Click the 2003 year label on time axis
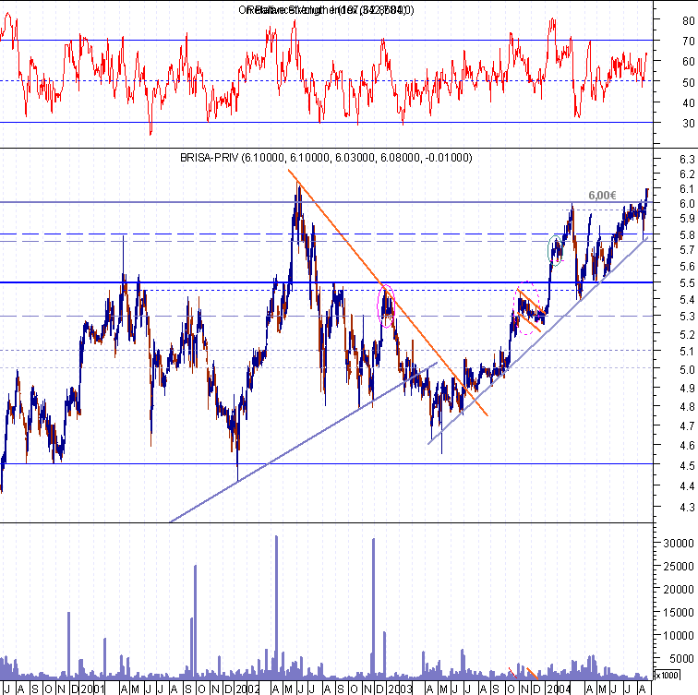Viewport: 698px width, 695px height. 400,689
